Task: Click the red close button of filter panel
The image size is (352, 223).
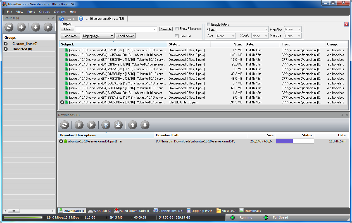Action: pyautogui.click(x=346, y=24)
